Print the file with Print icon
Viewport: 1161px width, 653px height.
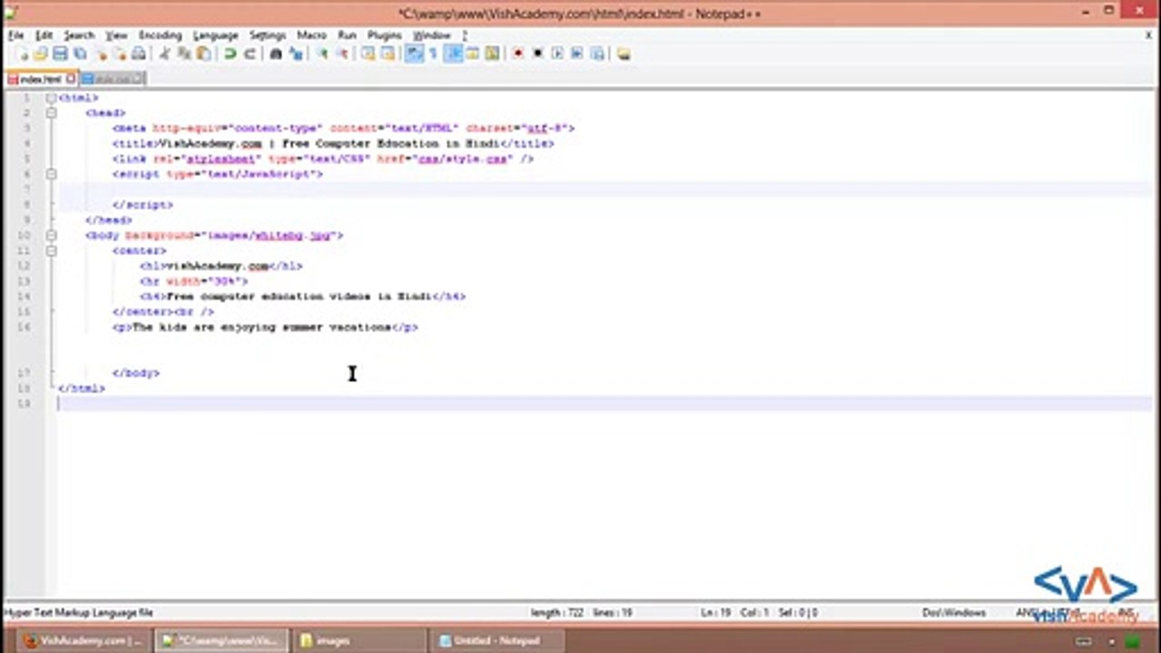pos(139,54)
